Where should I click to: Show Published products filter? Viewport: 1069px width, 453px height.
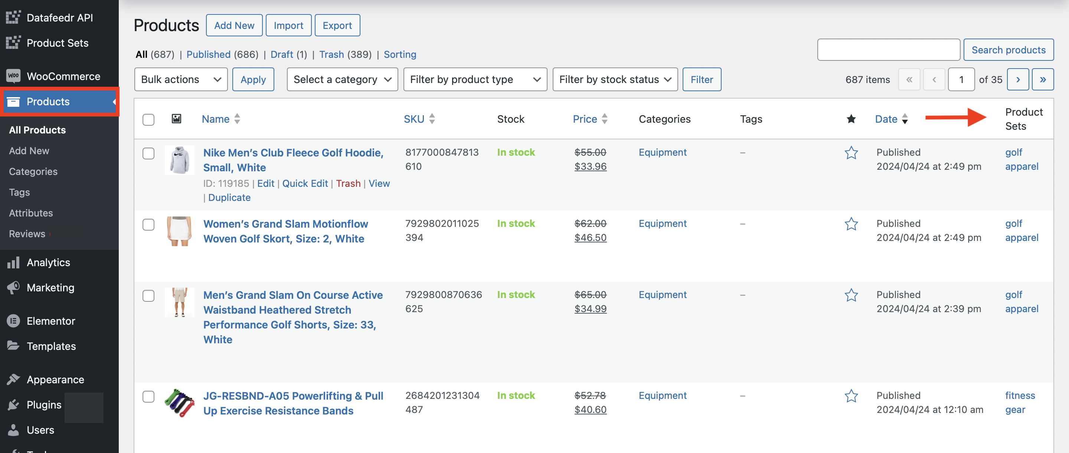tap(208, 54)
